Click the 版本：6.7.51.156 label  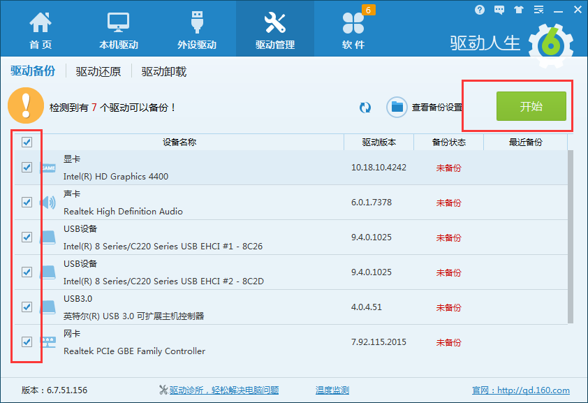pyautogui.click(x=54, y=390)
